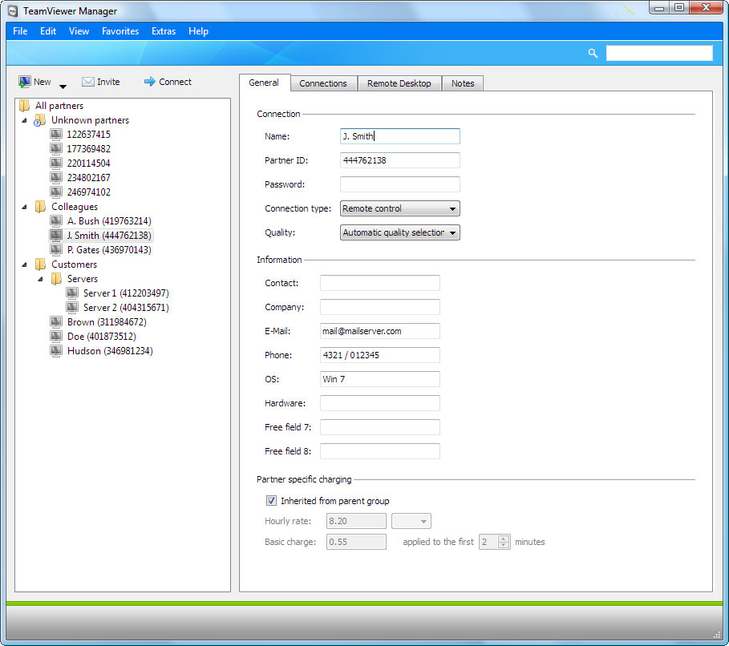The width and height of the screenshot is (729, 646).
Task: Collapse the Customers group
Action: coord(24,264)
